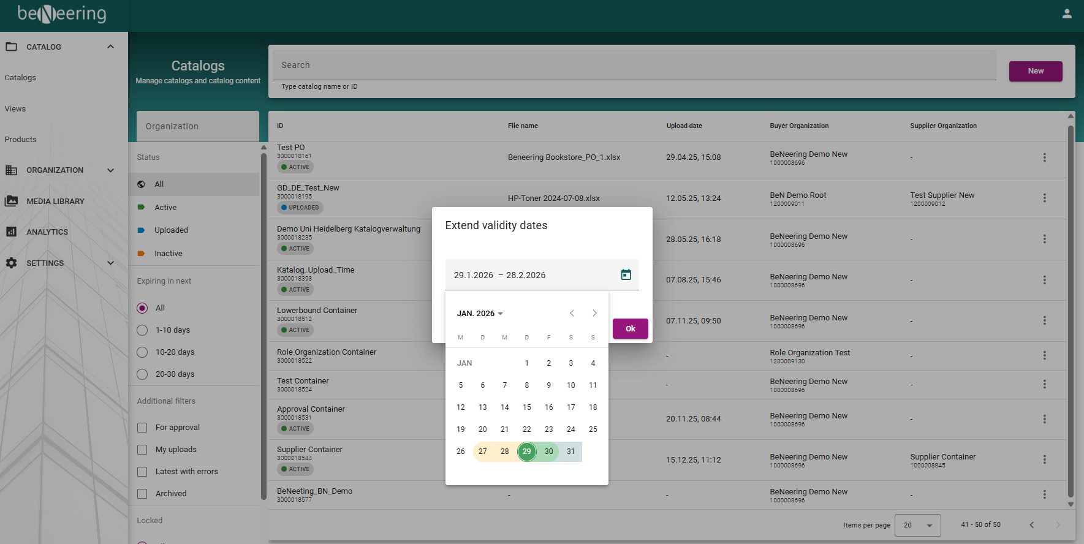The image size is (1084, 544).
Task: Filter status by Uploaded
Action: coord(171,230)
